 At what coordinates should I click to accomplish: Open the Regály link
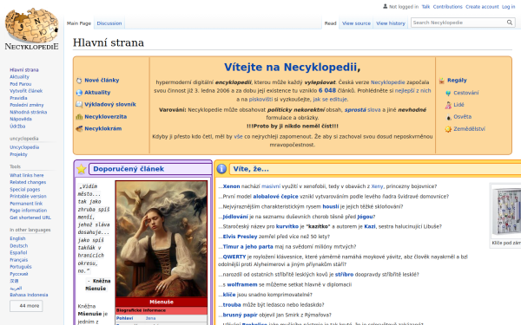tap(457, 81)
